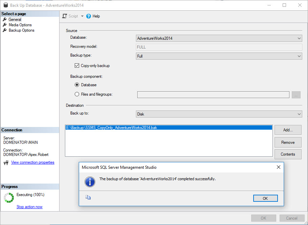Screen dimensions: 308x225
Task: Click the Contents button
Action: pos(288,154)
